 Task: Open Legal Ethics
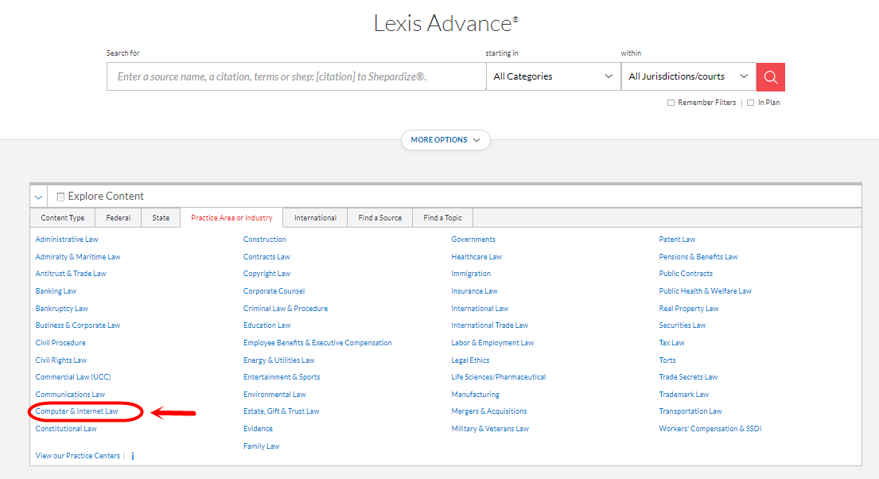pos(470,360)
